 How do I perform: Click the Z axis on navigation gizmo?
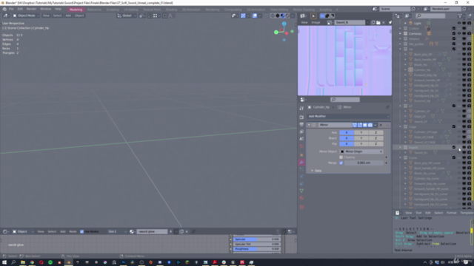point(284,24)
